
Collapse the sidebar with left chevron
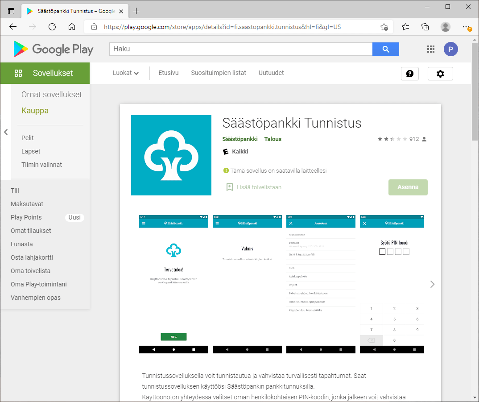point(6,132)
